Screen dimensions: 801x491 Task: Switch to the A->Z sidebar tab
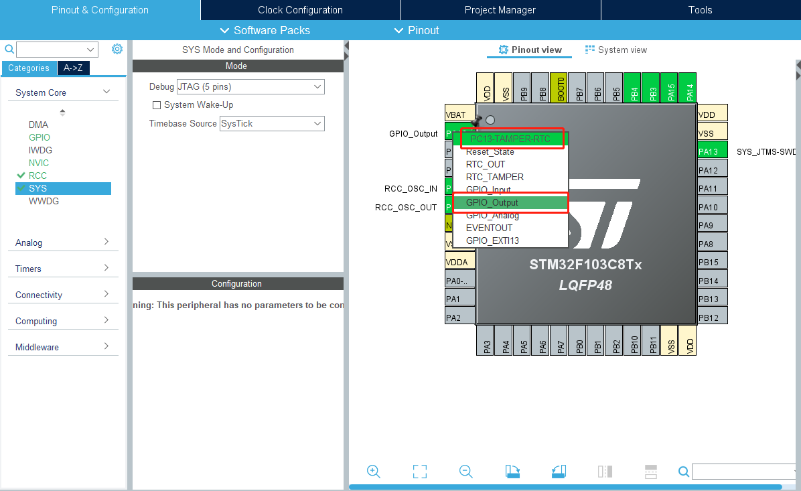coord(72,68)
